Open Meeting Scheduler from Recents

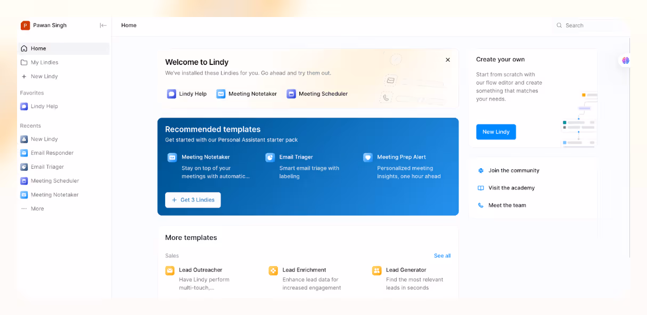click(x=63, y=181)
